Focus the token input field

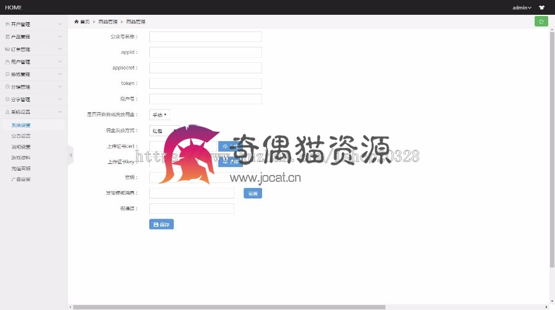click(205, 83)
